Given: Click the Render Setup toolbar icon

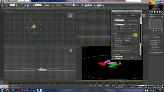Looking at the screenshot, I should (x=98, y=5).
